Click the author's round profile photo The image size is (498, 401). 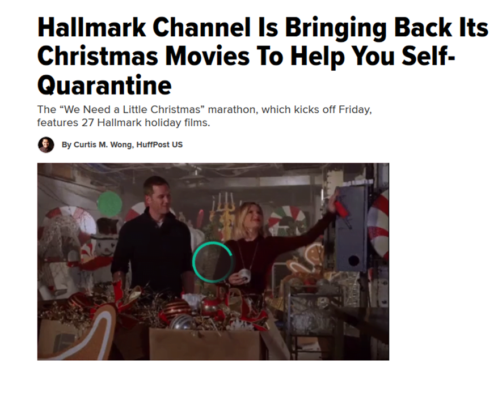click(46, 144)
